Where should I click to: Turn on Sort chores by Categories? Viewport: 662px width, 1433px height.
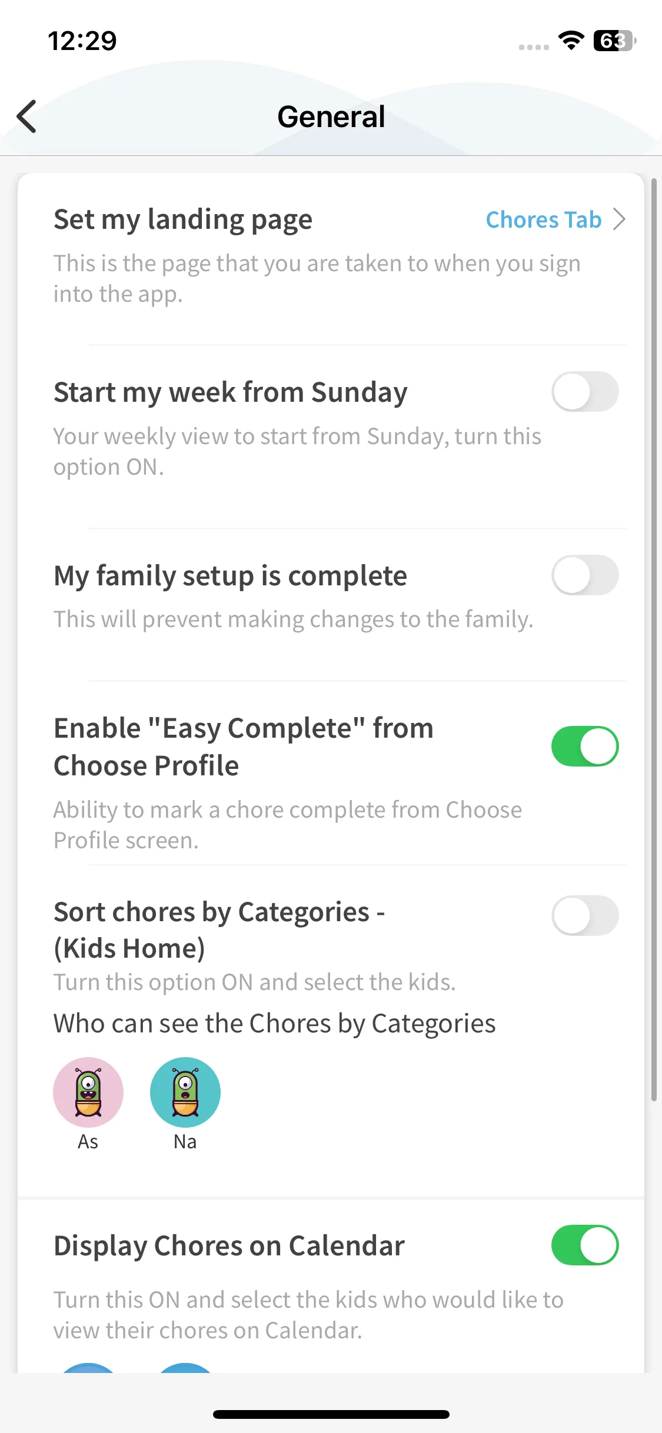point(585,915)
